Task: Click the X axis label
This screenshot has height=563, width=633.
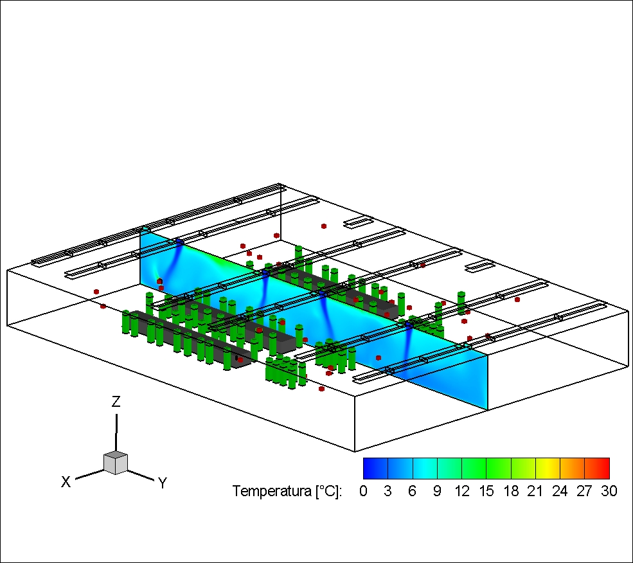Action: (x=66, y=482)
